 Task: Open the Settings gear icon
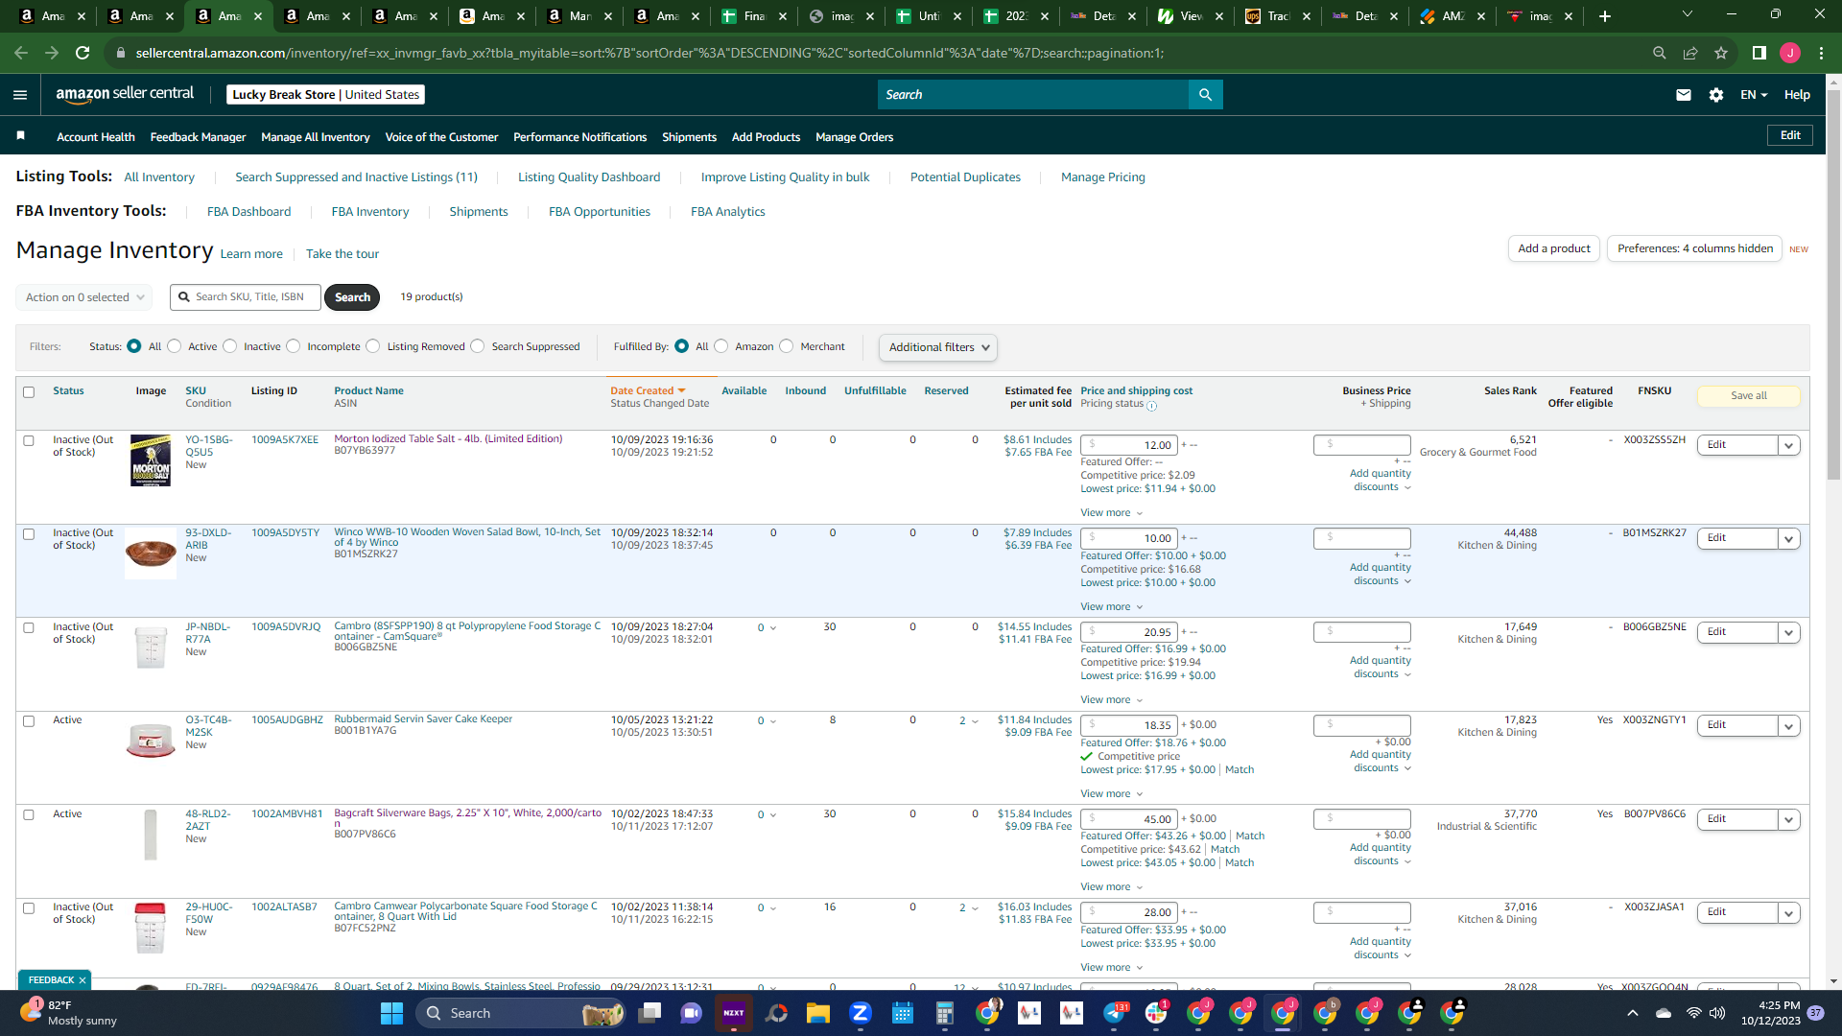click(1716, 95)
